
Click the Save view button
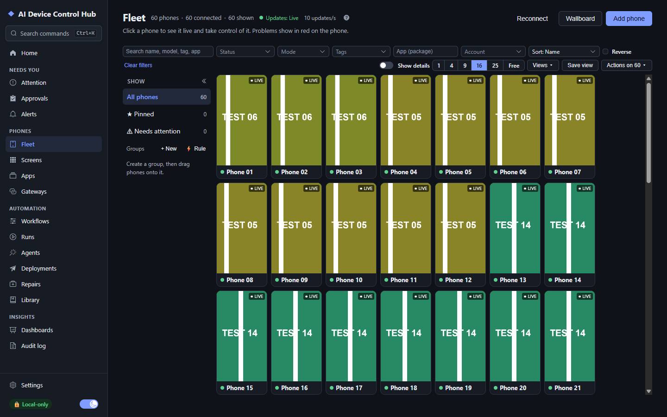tap(580, 65)
